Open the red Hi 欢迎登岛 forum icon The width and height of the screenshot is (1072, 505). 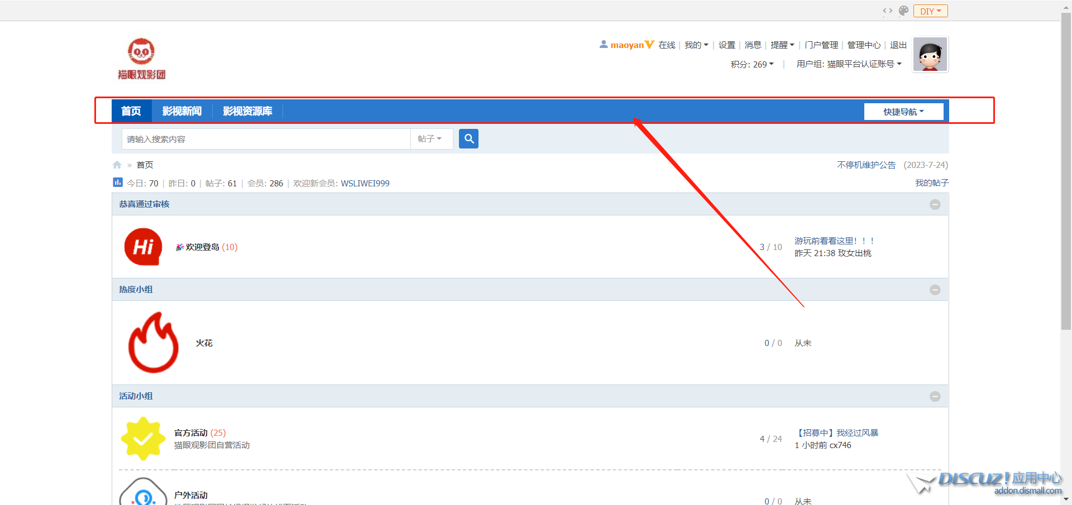coord(143,247)
